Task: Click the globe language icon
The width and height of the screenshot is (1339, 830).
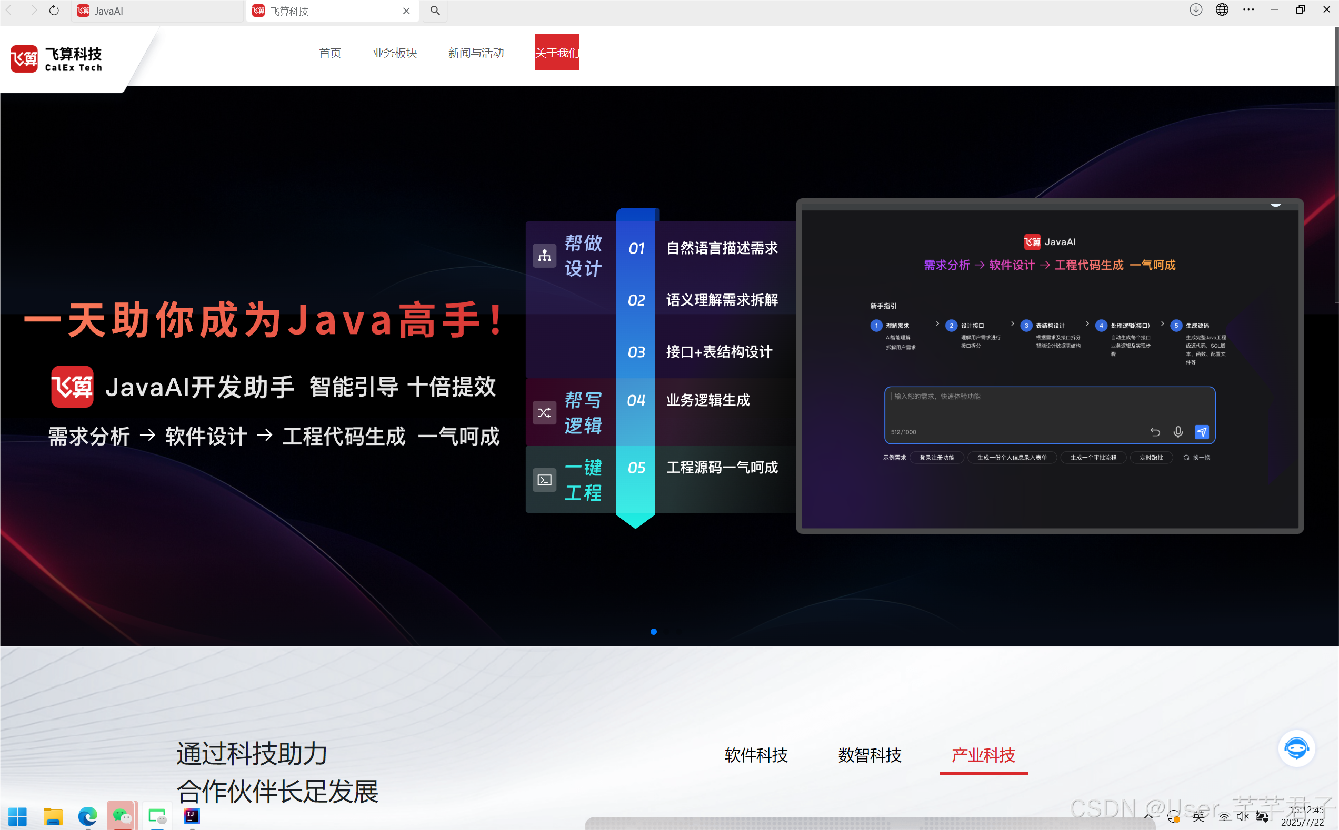Action: point(1222,10)
